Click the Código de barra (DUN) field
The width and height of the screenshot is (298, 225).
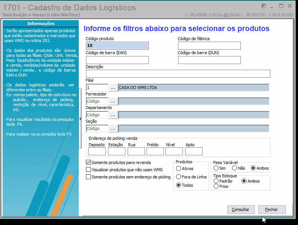[209, 60]
